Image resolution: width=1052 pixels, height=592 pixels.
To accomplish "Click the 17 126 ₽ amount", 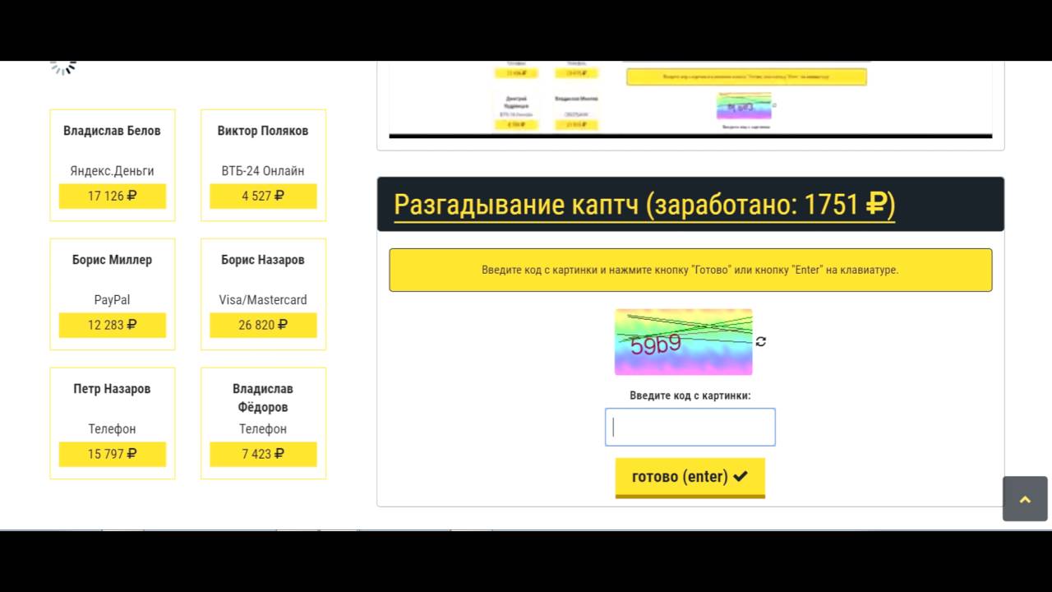I will (x=113, y=196).
